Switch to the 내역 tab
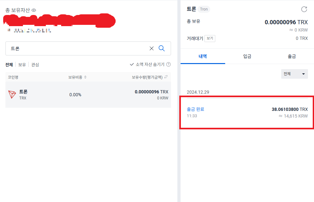Viewport: 314px width, 202px height. 203,56
